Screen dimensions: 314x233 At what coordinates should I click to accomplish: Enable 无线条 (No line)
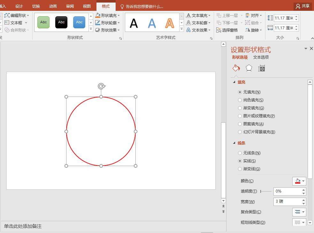click(x=240, y=153)
